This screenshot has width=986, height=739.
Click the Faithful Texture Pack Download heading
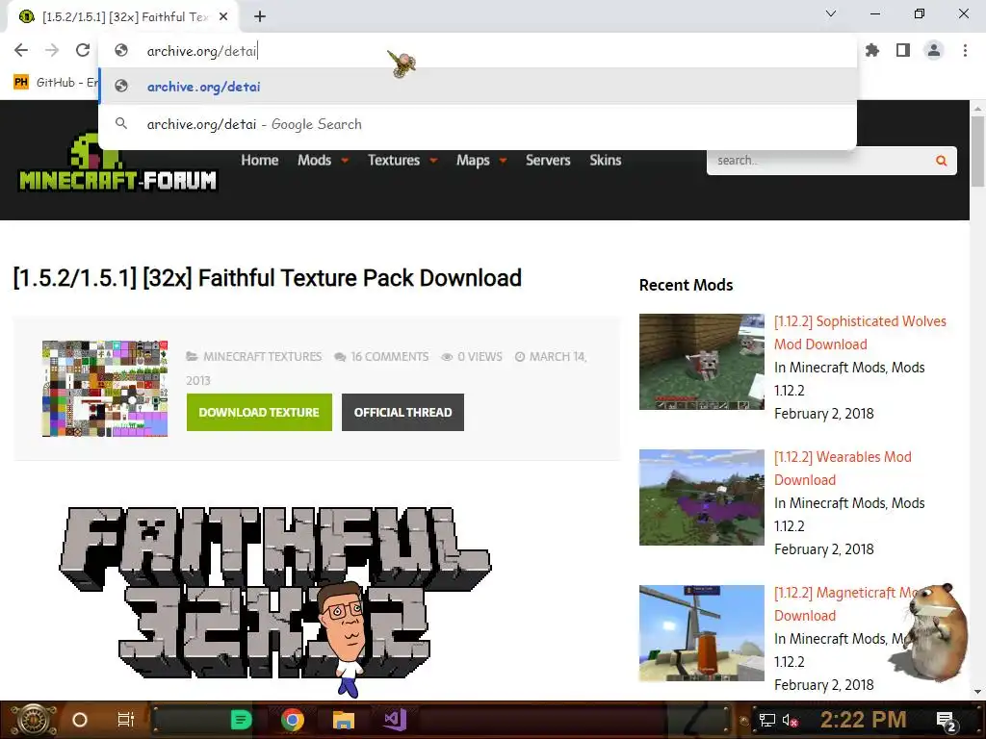point(268,278)
